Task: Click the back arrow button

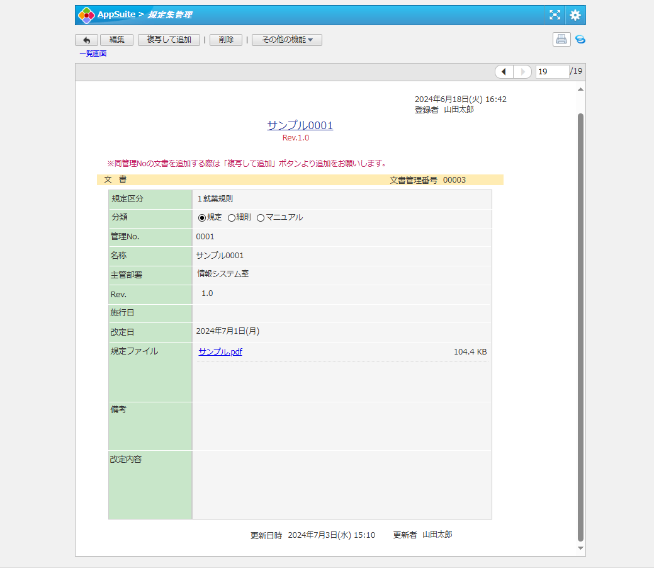Action: 86,40
